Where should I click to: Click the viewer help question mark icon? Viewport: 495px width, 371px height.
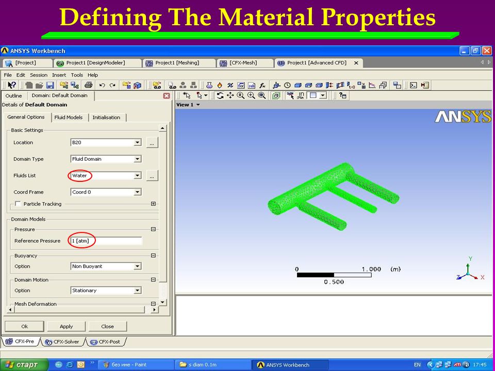coord(342,95)
